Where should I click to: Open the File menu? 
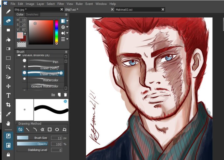click(x=13, y=4)
